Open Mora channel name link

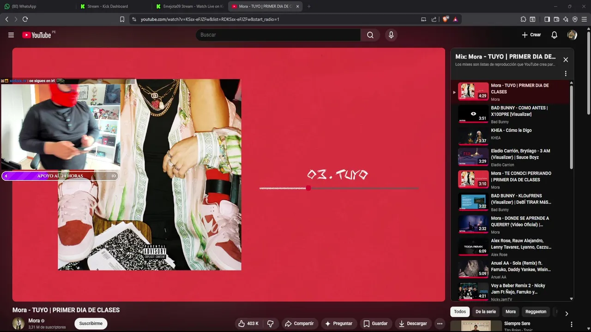click(x=34, y=321)
